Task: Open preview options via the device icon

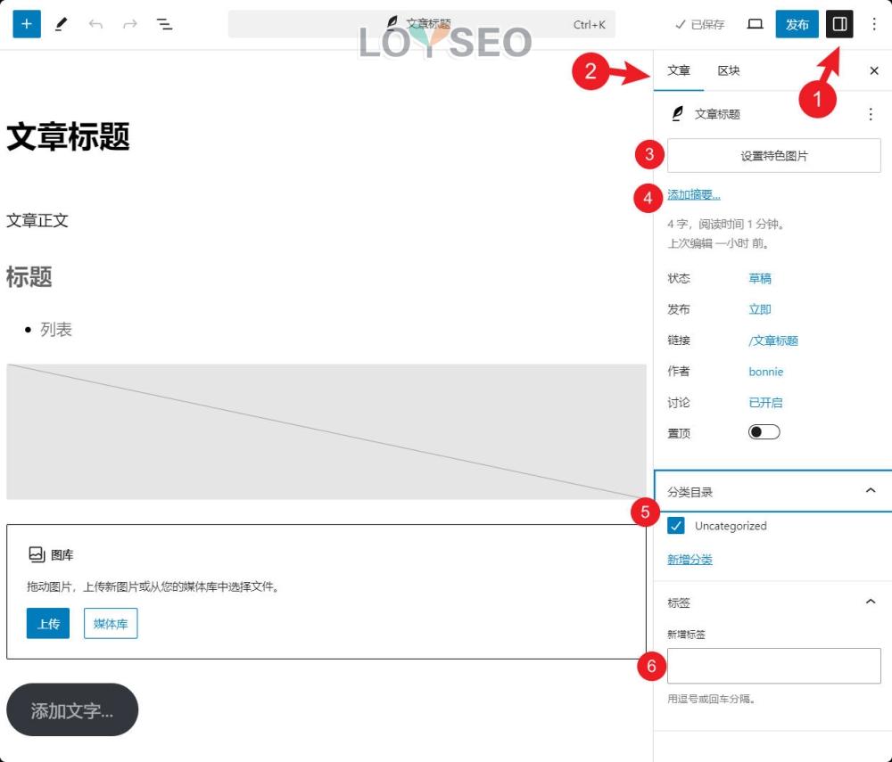Action: 755,24
